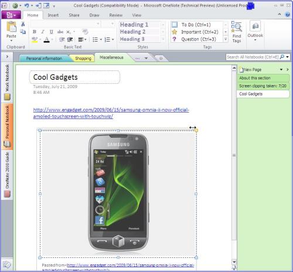Screen dimensions: 293x272
Task: Click the search magnifier icon
Action: click(282, 57)
